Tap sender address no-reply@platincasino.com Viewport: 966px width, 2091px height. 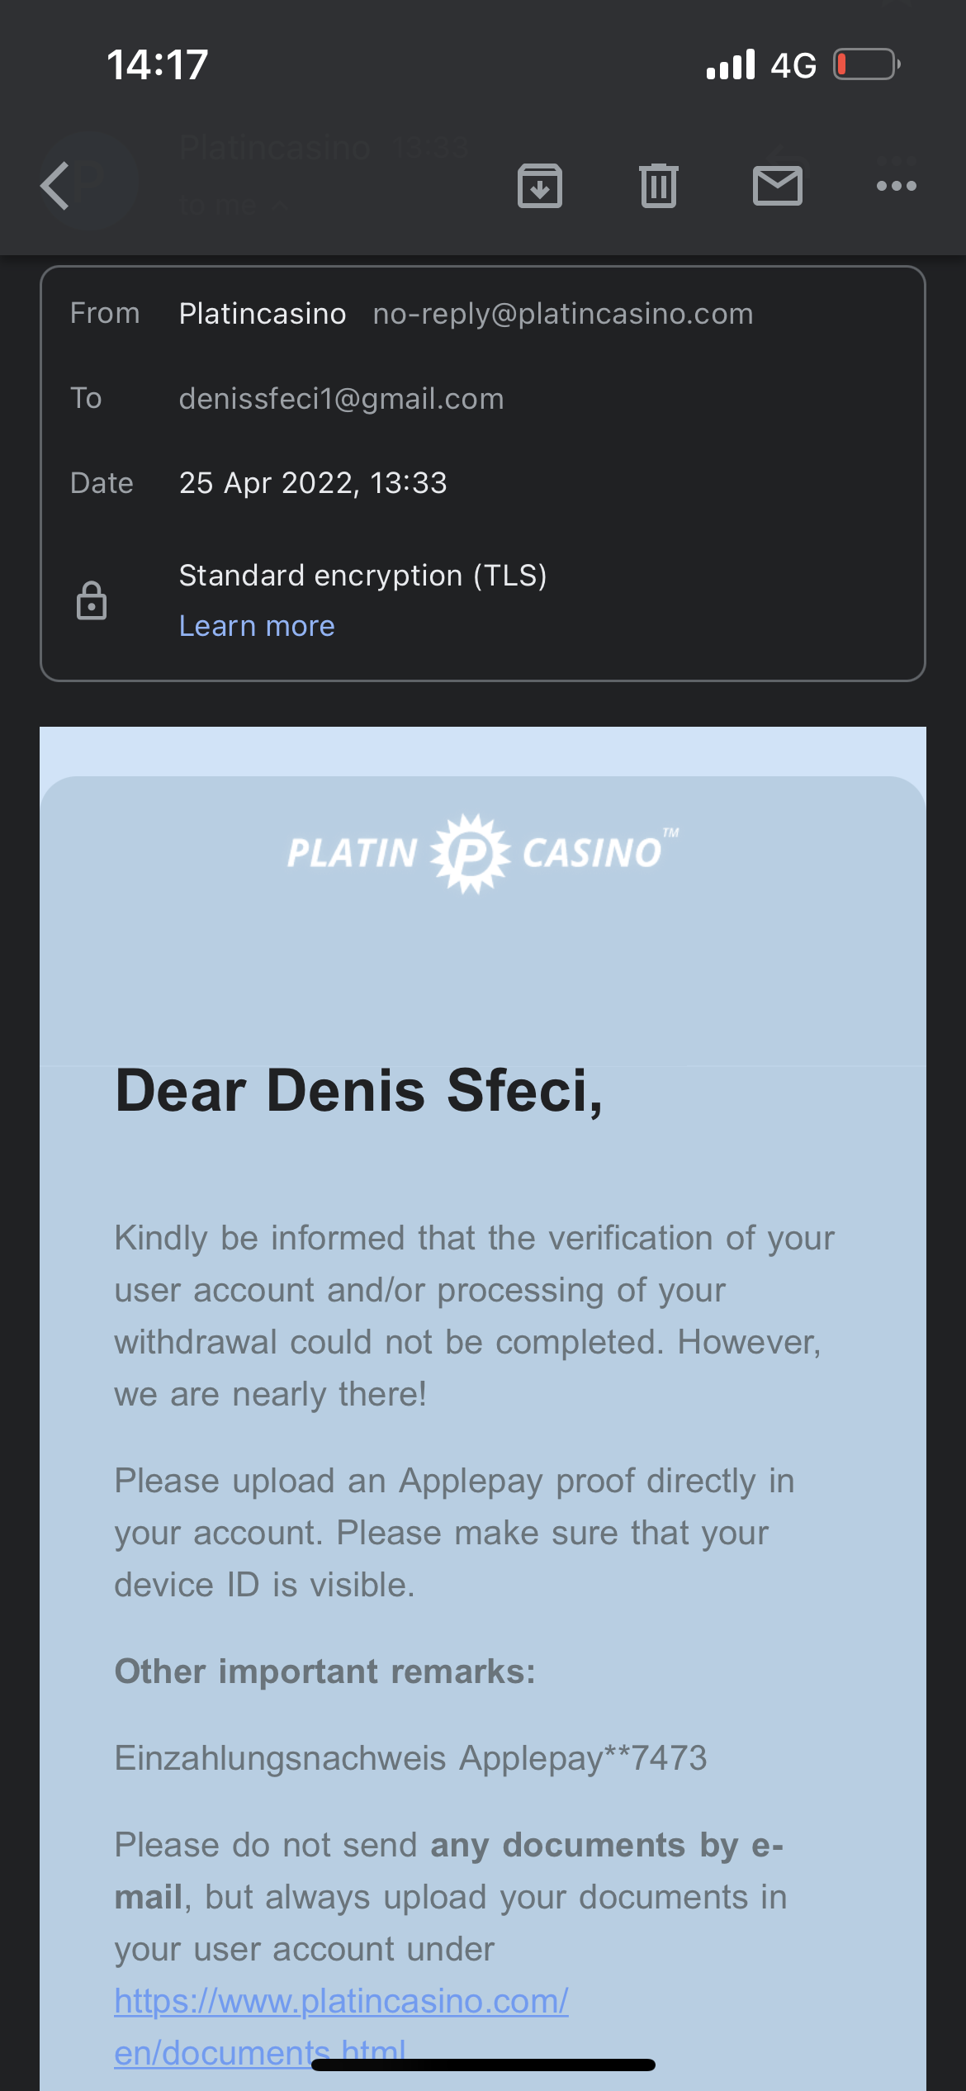[563, 314]
